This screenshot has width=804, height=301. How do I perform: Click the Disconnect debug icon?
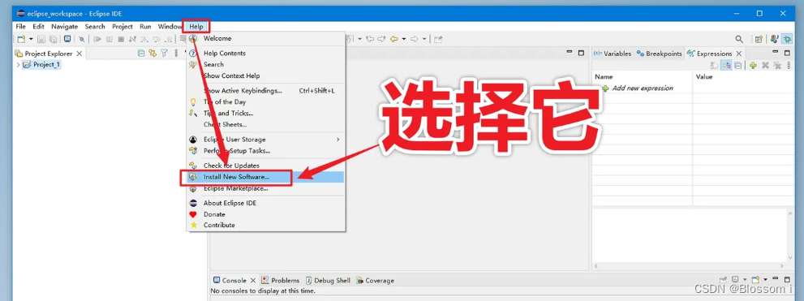point(132,39)
